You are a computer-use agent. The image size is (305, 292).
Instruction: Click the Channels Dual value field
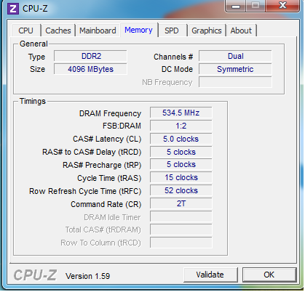click(x=235, y=56)
